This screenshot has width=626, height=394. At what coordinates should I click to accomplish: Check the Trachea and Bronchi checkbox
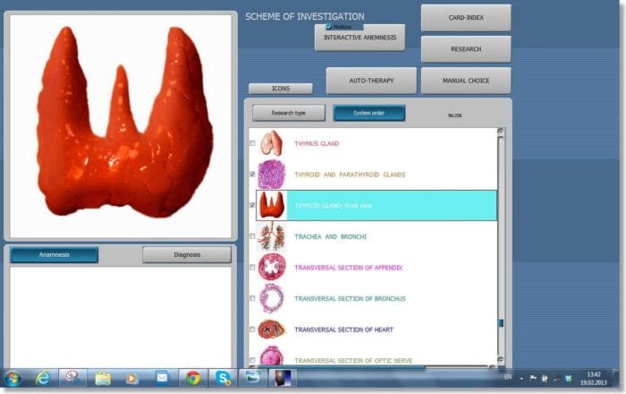(252, 236)
